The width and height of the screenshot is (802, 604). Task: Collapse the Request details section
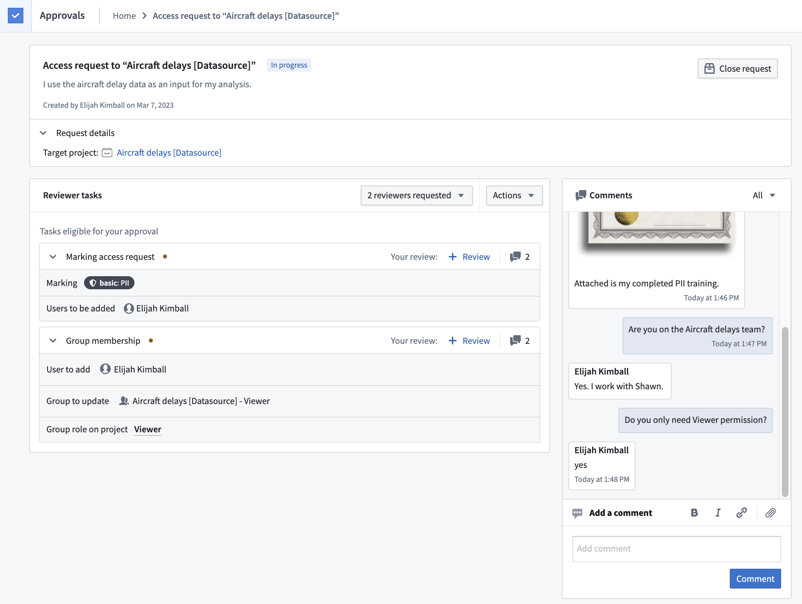[43, 133]
